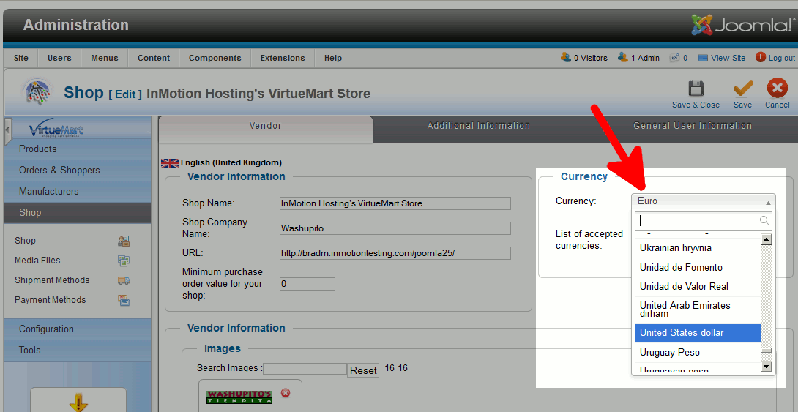Click the URL input field

point(395,253)
